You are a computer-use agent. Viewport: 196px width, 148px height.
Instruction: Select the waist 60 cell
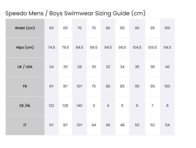pyautogui.click(x=51, y=28)
